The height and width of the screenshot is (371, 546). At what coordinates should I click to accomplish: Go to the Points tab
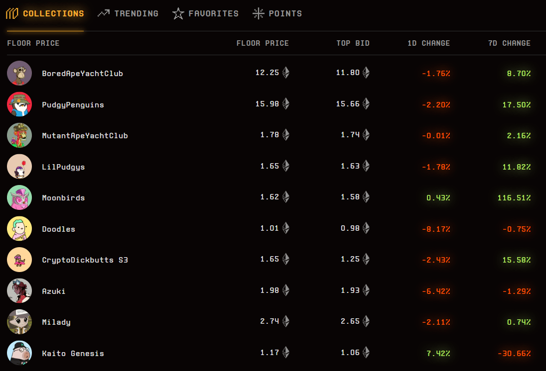pyautogui.click(x=277, y=13)
